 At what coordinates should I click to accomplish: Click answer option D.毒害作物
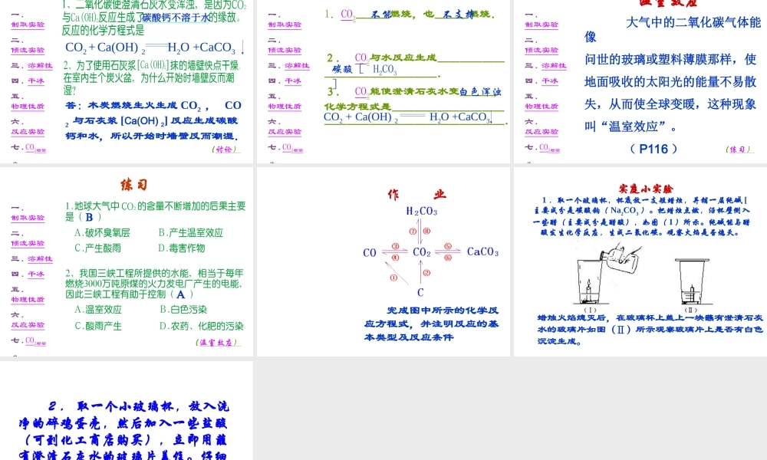coord(182,248)
